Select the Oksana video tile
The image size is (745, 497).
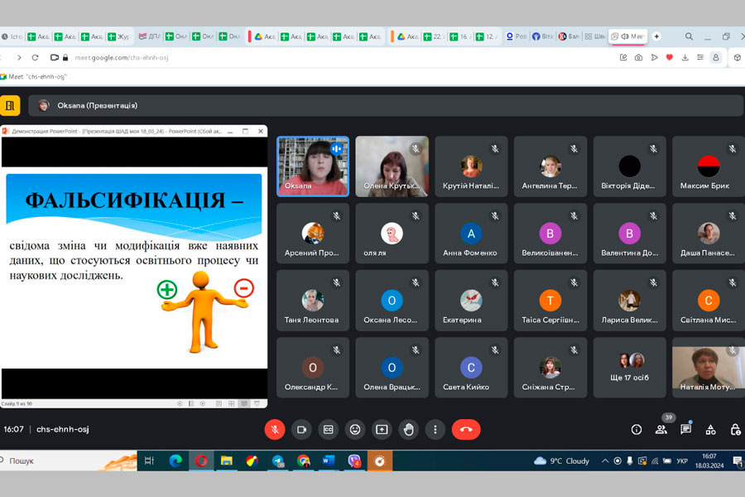click(313, 166)
